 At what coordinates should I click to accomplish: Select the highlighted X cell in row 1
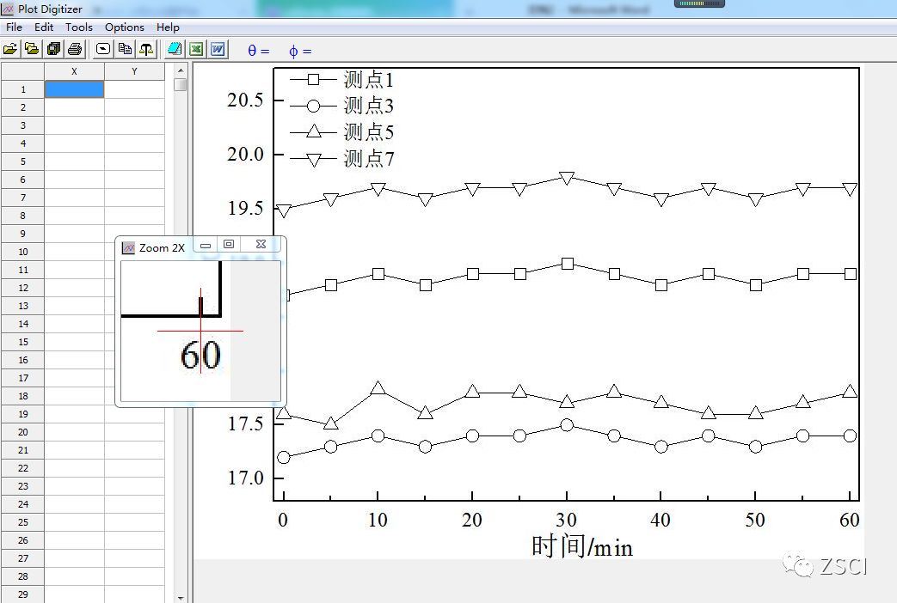click(74, 89)
